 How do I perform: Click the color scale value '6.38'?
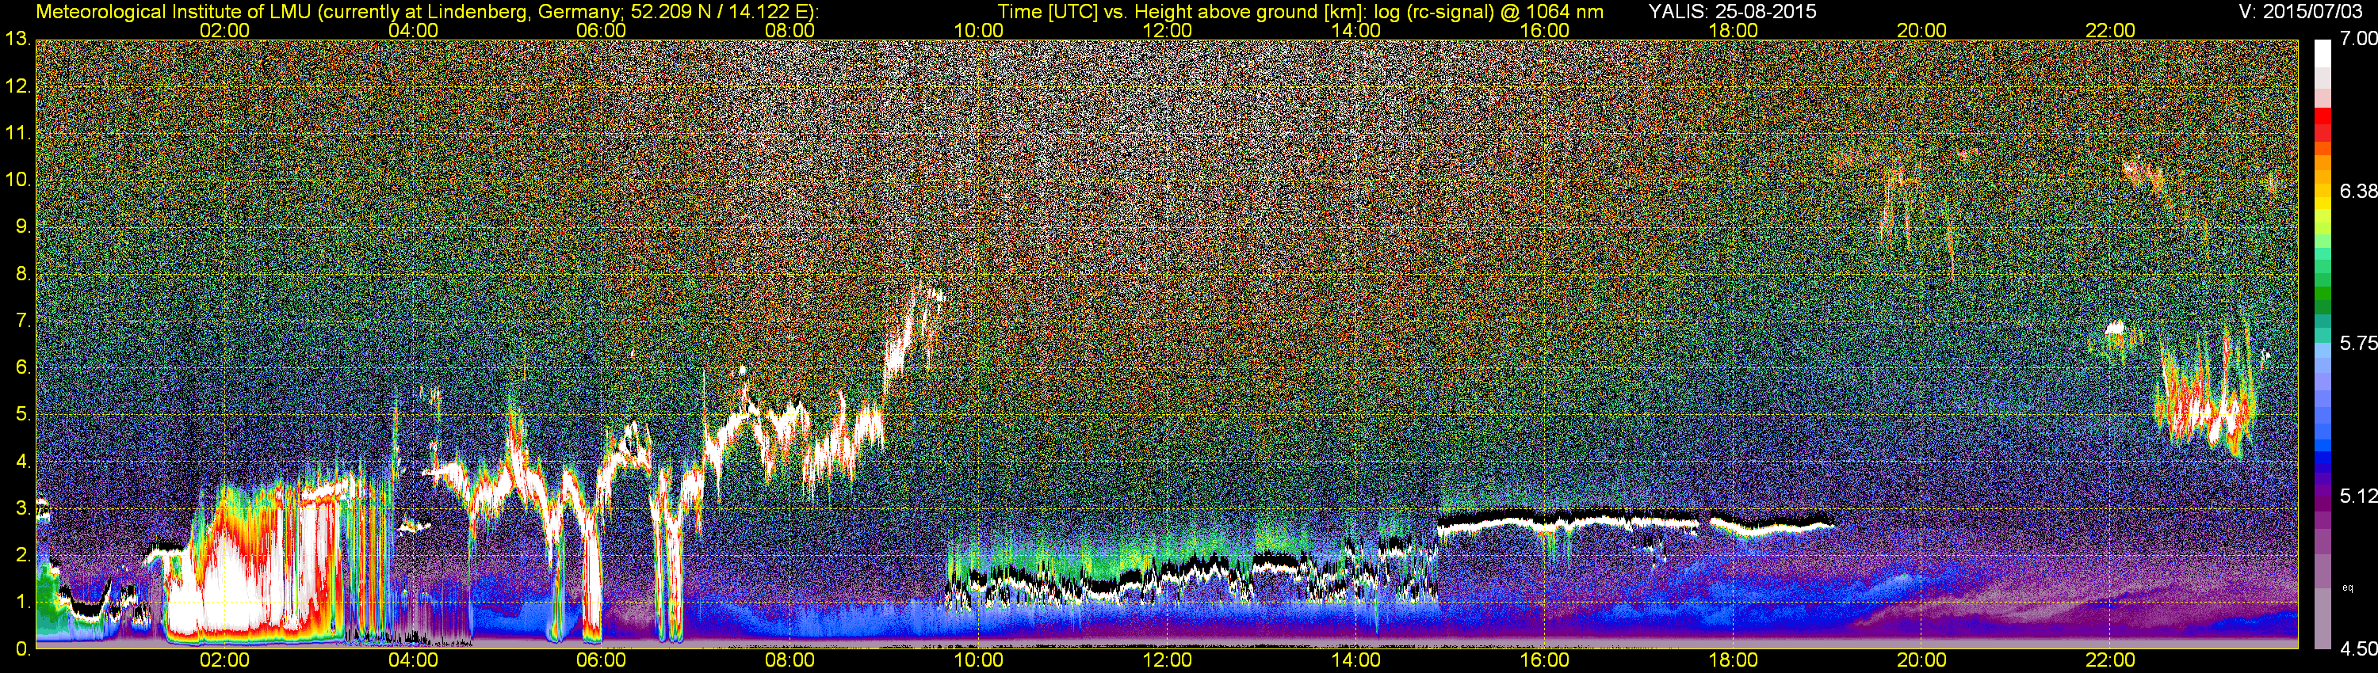2359,191
